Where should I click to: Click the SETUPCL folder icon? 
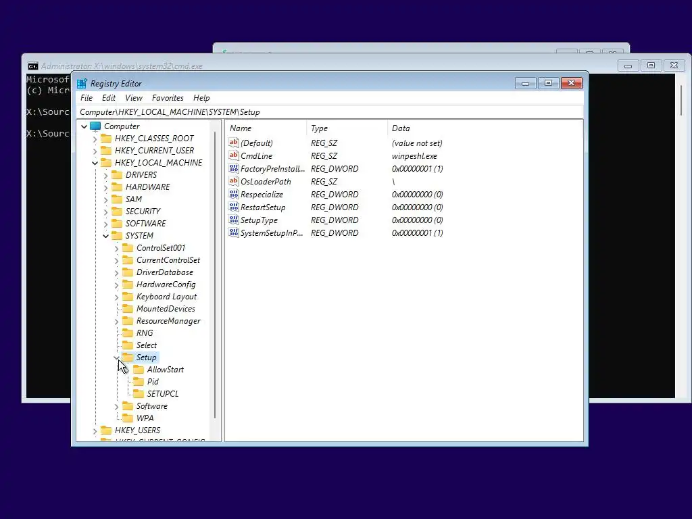point(139,394)
